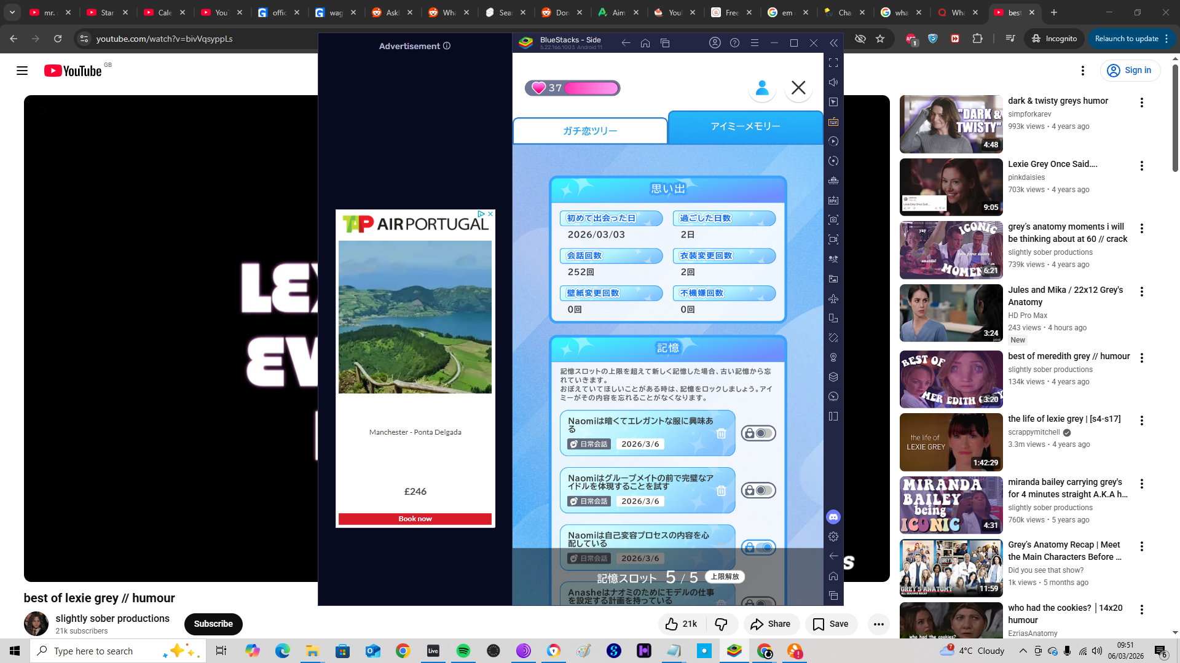Open BlueStacks help question mark icon
Screen dimensions: 1180x663
pyautogui.click(x=734, y=43)
